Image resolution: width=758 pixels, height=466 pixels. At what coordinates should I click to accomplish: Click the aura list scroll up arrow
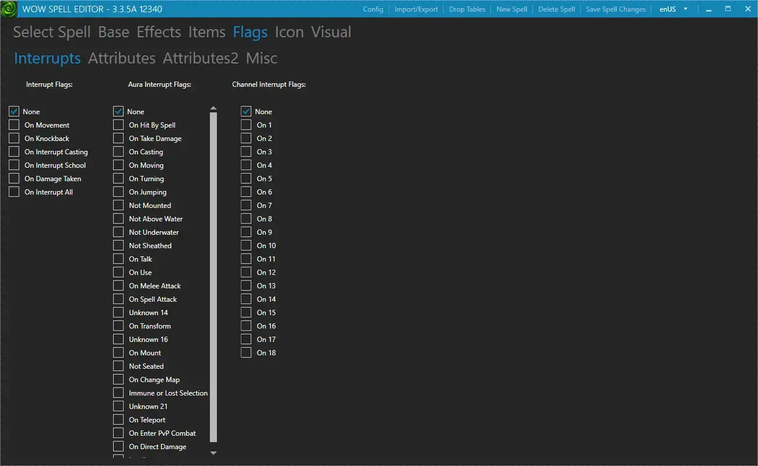213,108
